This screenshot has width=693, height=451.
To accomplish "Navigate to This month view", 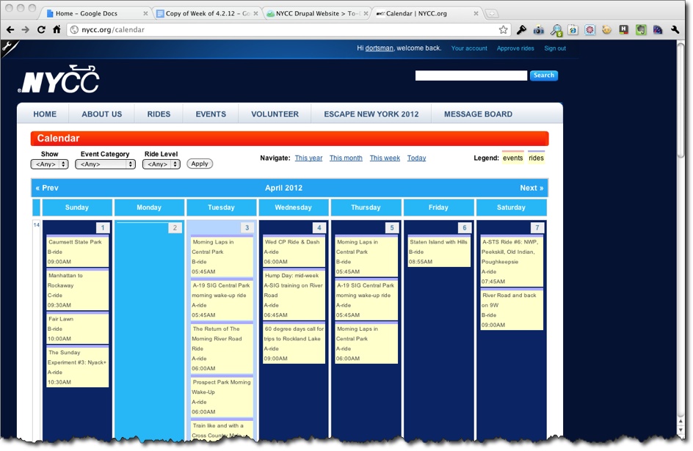I will 346,158.
